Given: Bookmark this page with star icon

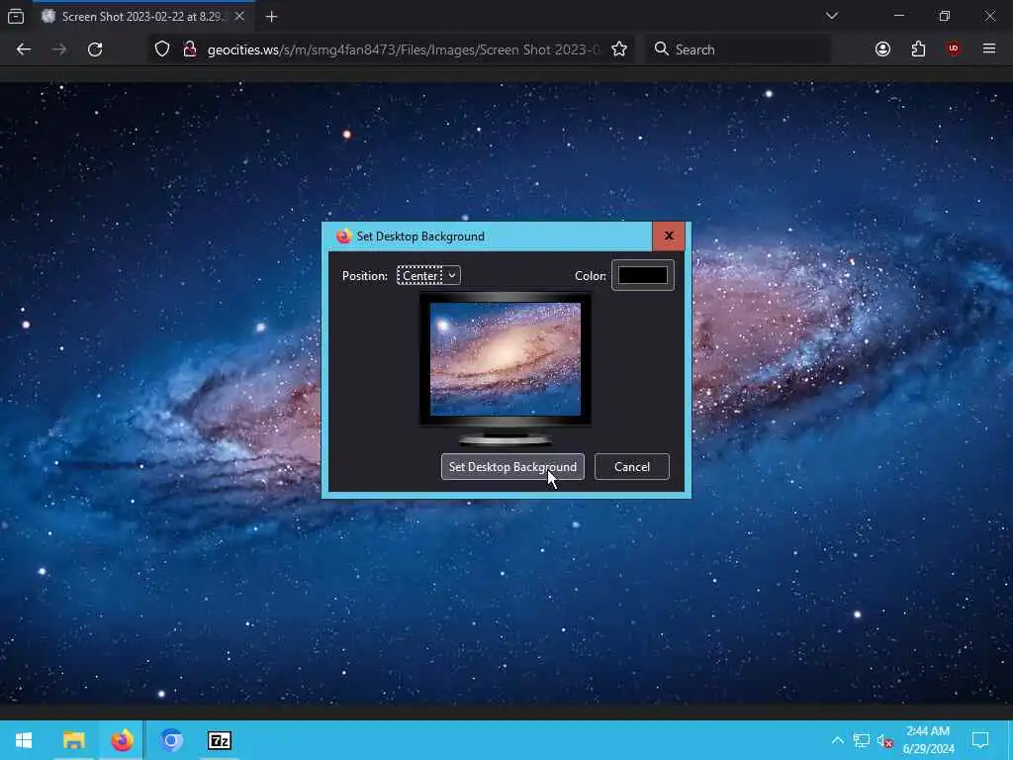Looking at the screenshot, I should coord(619,49).
